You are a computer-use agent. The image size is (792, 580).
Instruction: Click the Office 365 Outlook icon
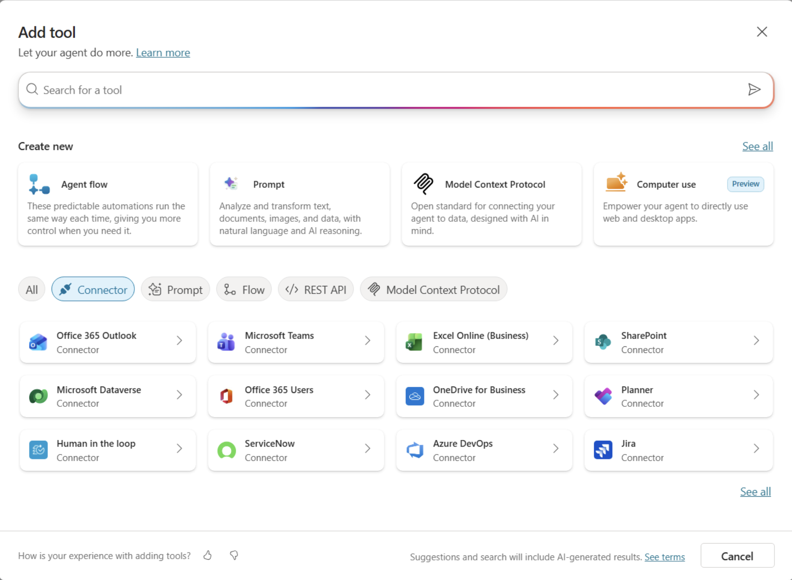38,342
